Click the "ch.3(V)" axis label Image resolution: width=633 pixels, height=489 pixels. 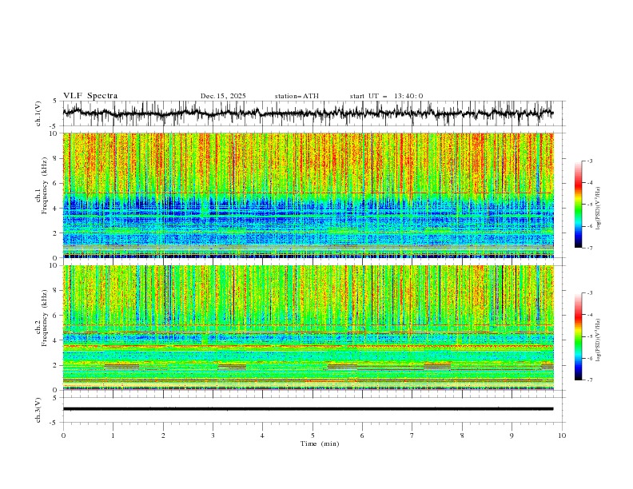[38, 410]
